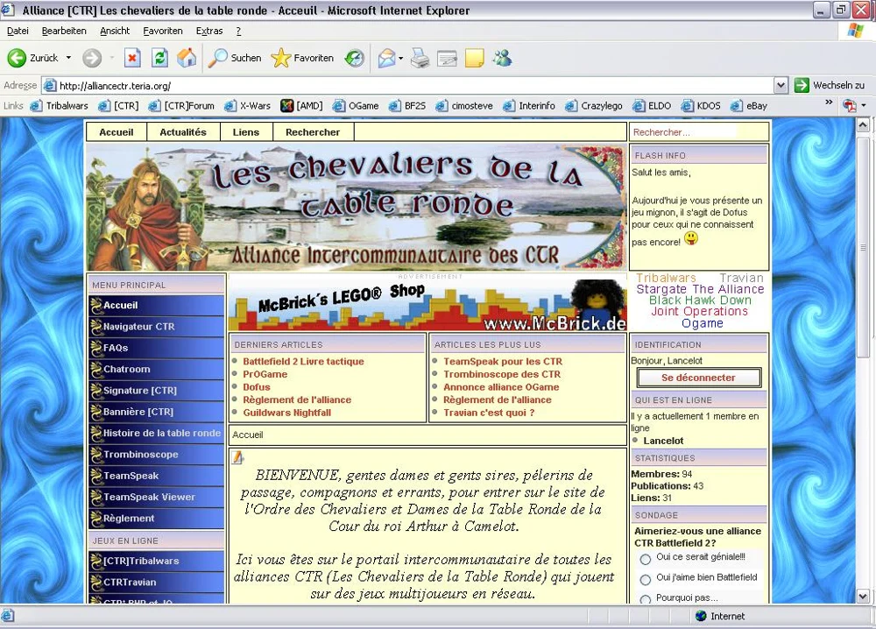Click the 'Black Hawk Down' tag link
This screenshot has width=876, height=629.
pos(700,300)
